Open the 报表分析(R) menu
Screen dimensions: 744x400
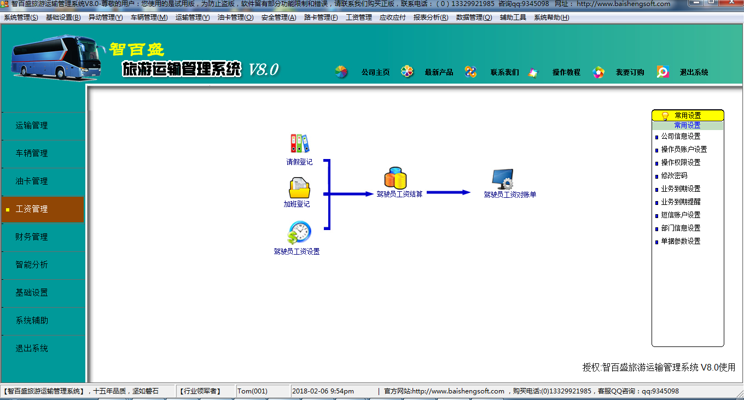(x=431, y=17)
